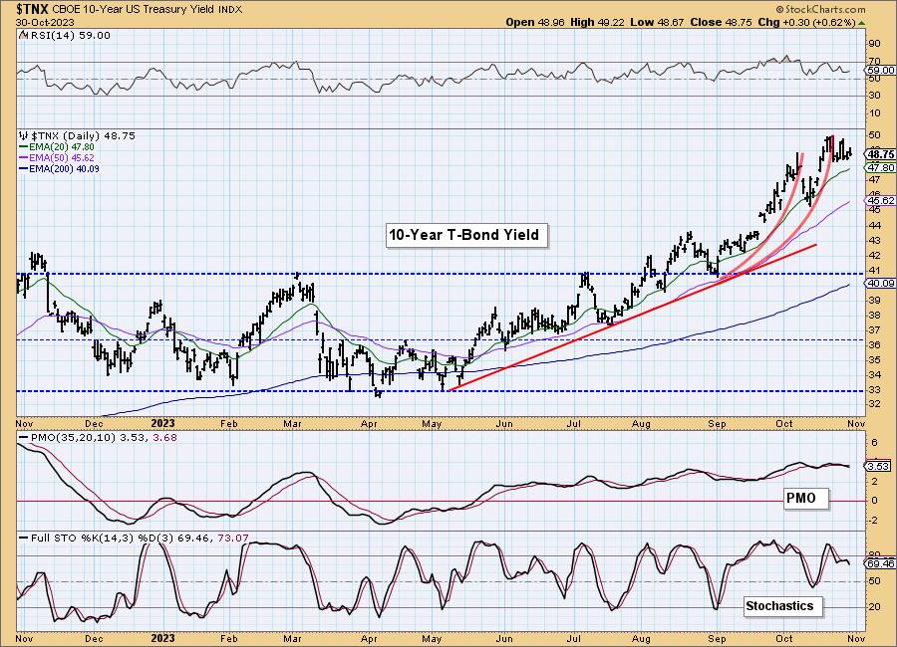Click the Chg +0.30 (+0.62%) reading
Viewport: 897px width, 647px height.
click(x=806, y=22)
